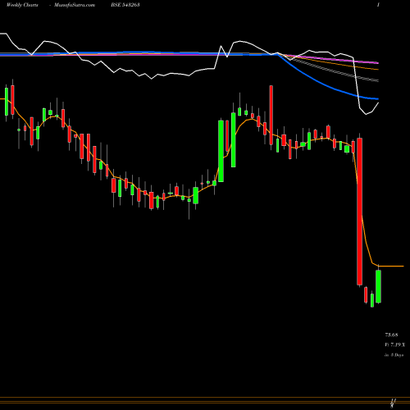The height and width of the screenshot is (410, 410).
Task: Click the tall green candlestick in the mid-chart rally
Action: tap(221, 151)
